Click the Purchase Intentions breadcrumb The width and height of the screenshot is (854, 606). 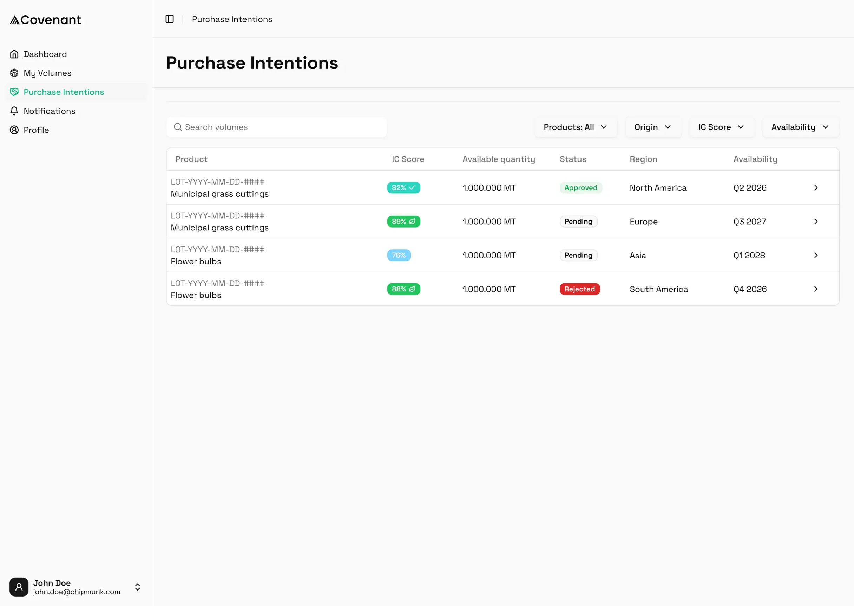[x=232, y=19]
